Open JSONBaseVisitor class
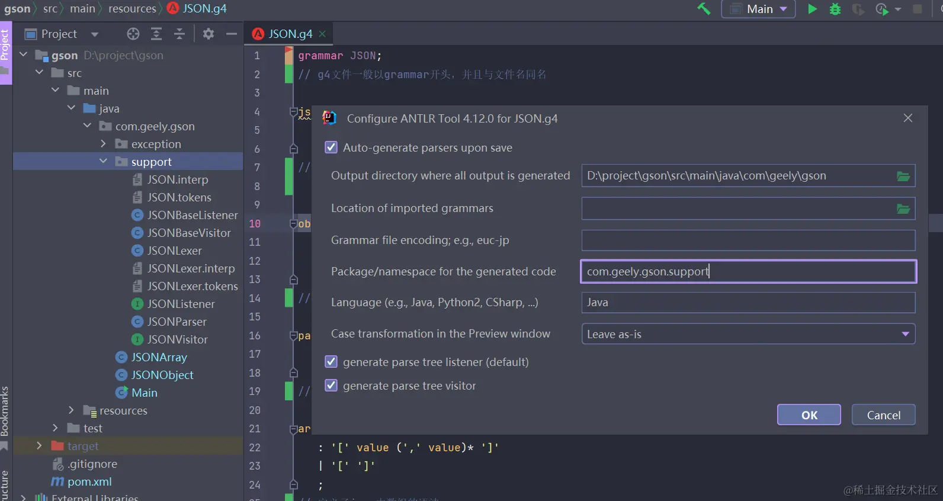 coord(189,233)
